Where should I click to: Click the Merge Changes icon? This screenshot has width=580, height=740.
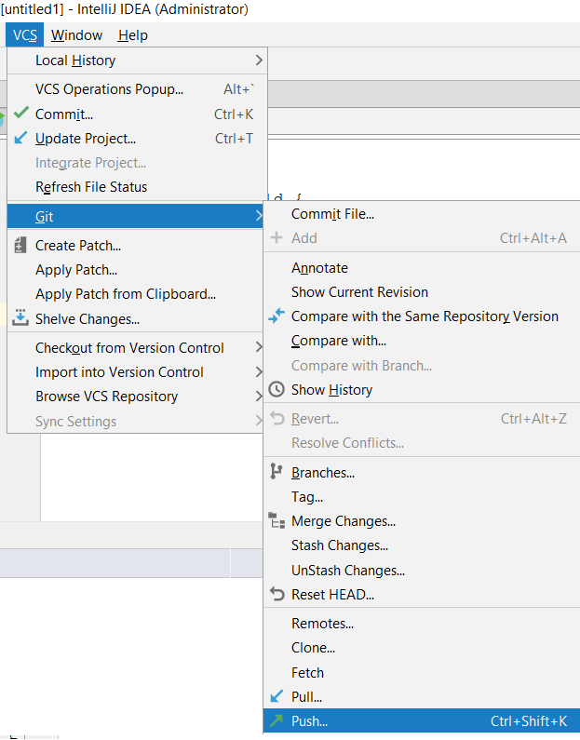click(277, 521)
